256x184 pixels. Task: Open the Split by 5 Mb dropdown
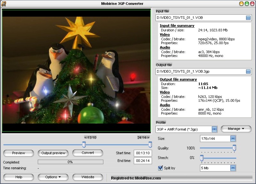(x=233, y=168)
